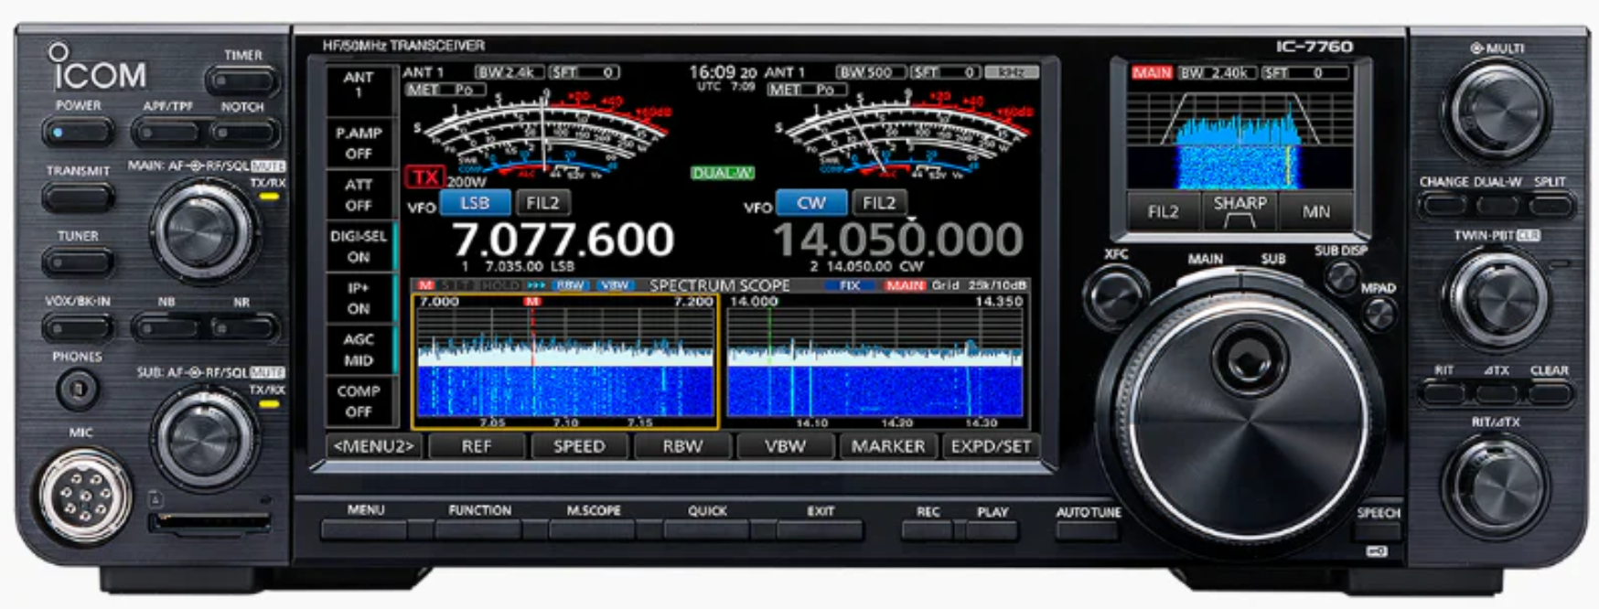The image size is (1599, 609).
Task: Push the DUAL-W button
Action: 1497,204
